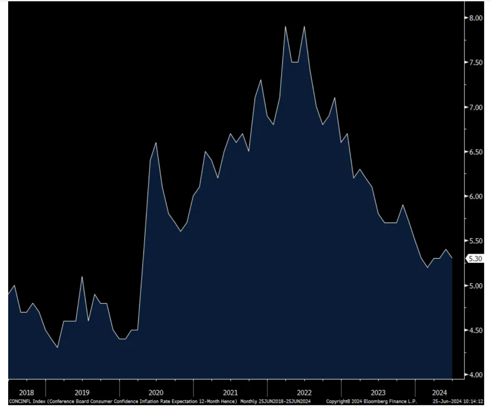This screenshot has height=412, width=491.
Task: Click the Monthly 25JUN2018-25JUN2024 date range text
Action: point(275,402)
